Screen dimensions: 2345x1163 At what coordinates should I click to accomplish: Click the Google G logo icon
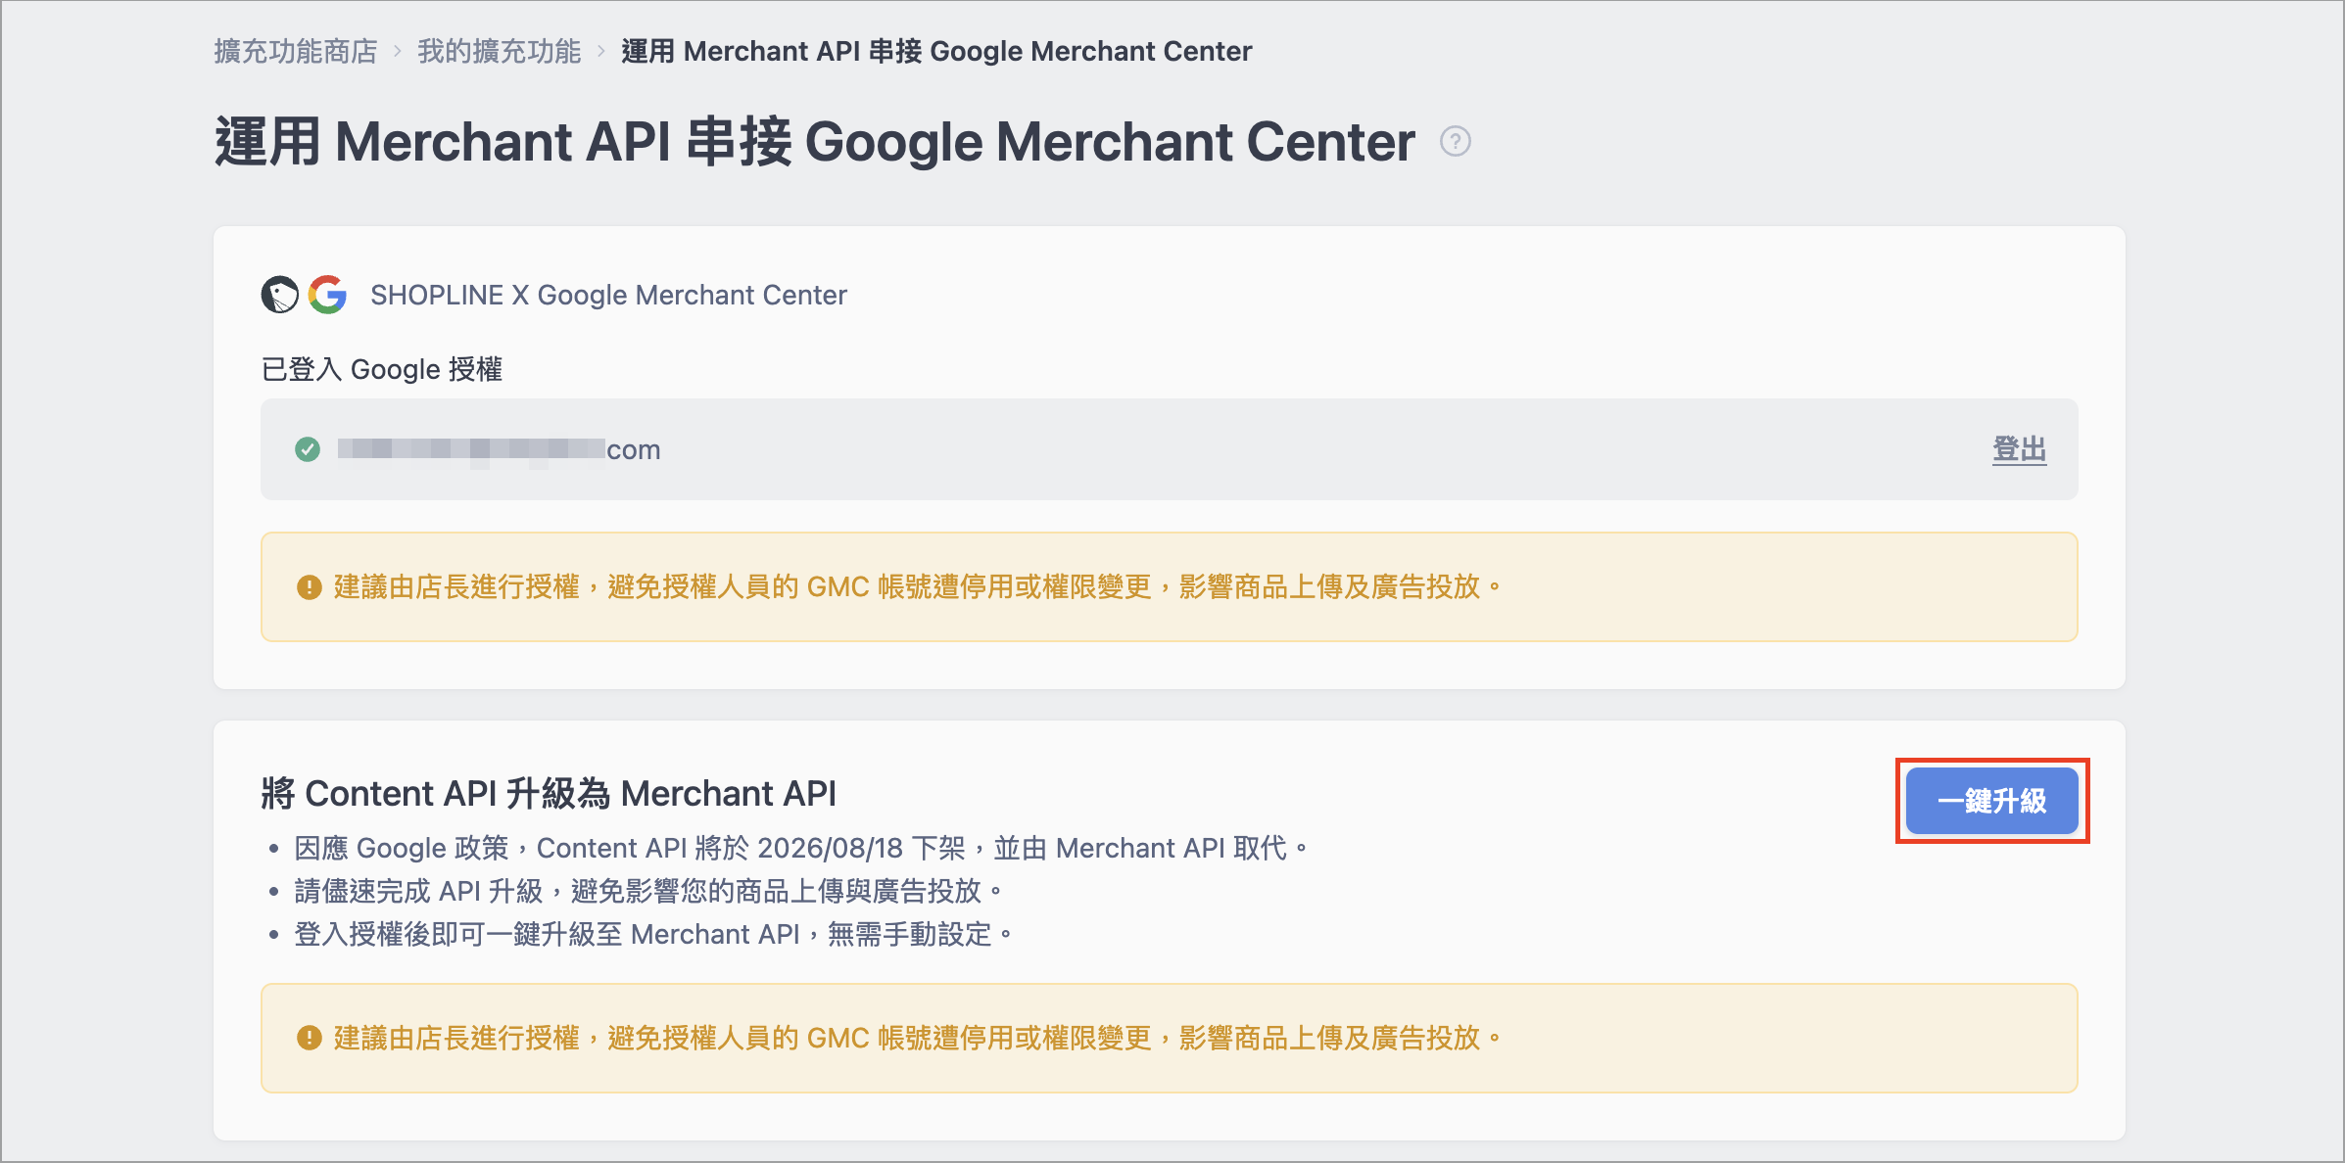(x=327, y=295)
